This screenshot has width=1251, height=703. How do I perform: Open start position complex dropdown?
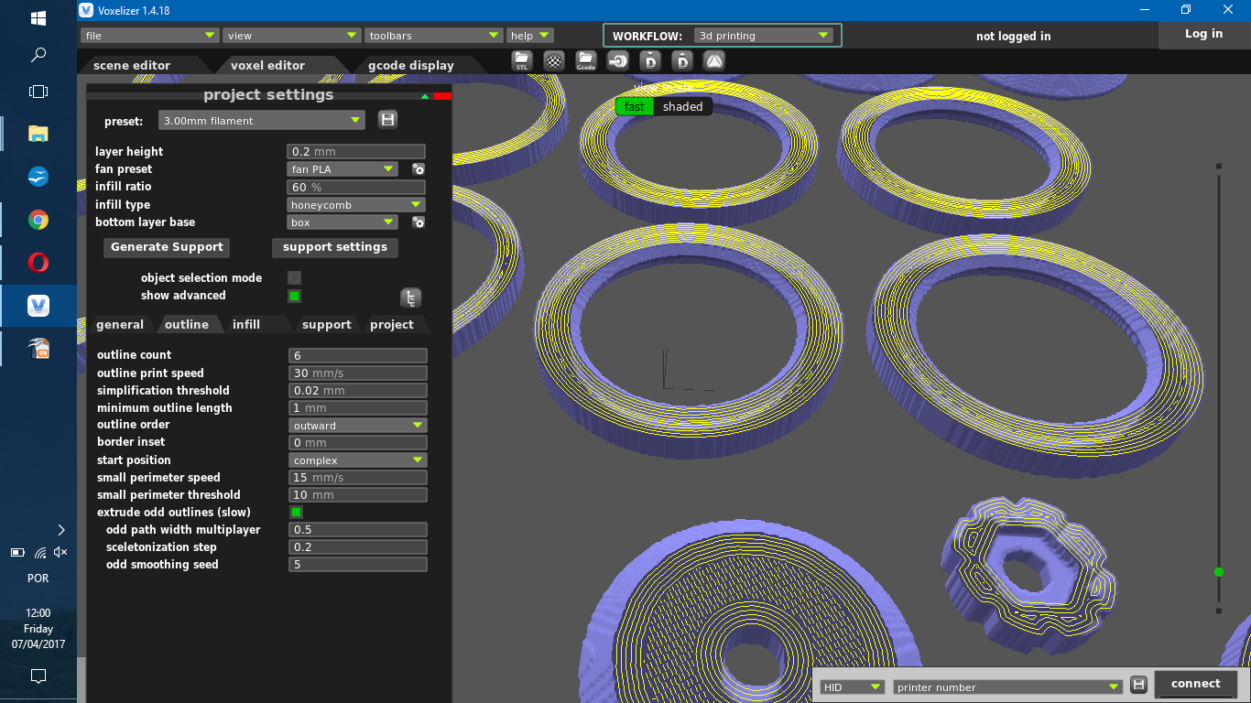click(357, 460)
